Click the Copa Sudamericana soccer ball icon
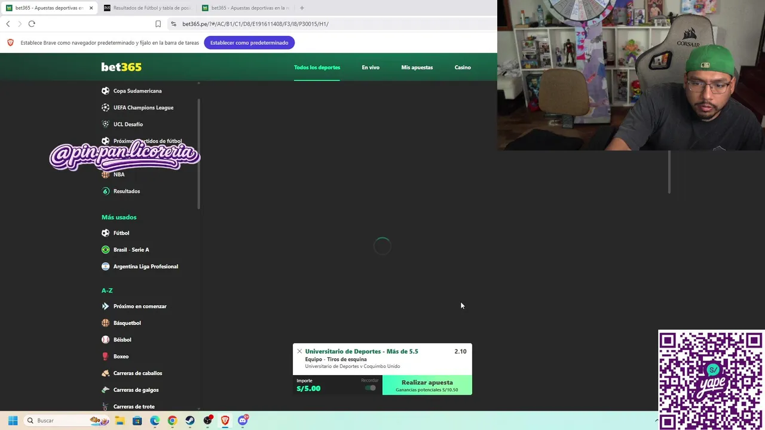765x430 pixels. point(106,91)
